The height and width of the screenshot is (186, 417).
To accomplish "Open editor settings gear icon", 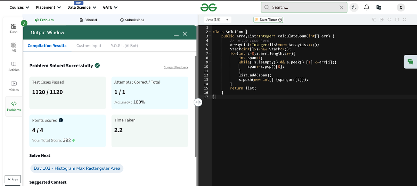I will pos(390,20).
